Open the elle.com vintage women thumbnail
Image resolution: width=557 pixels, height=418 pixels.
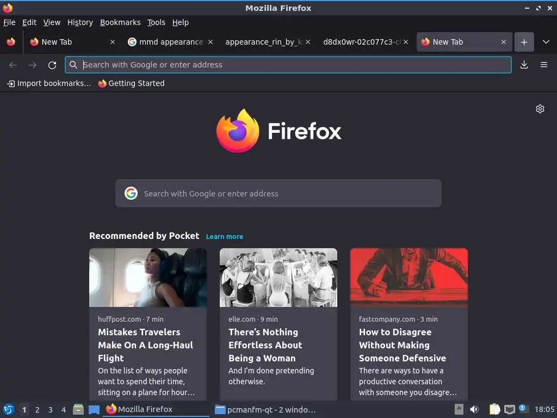pos(278,278)
